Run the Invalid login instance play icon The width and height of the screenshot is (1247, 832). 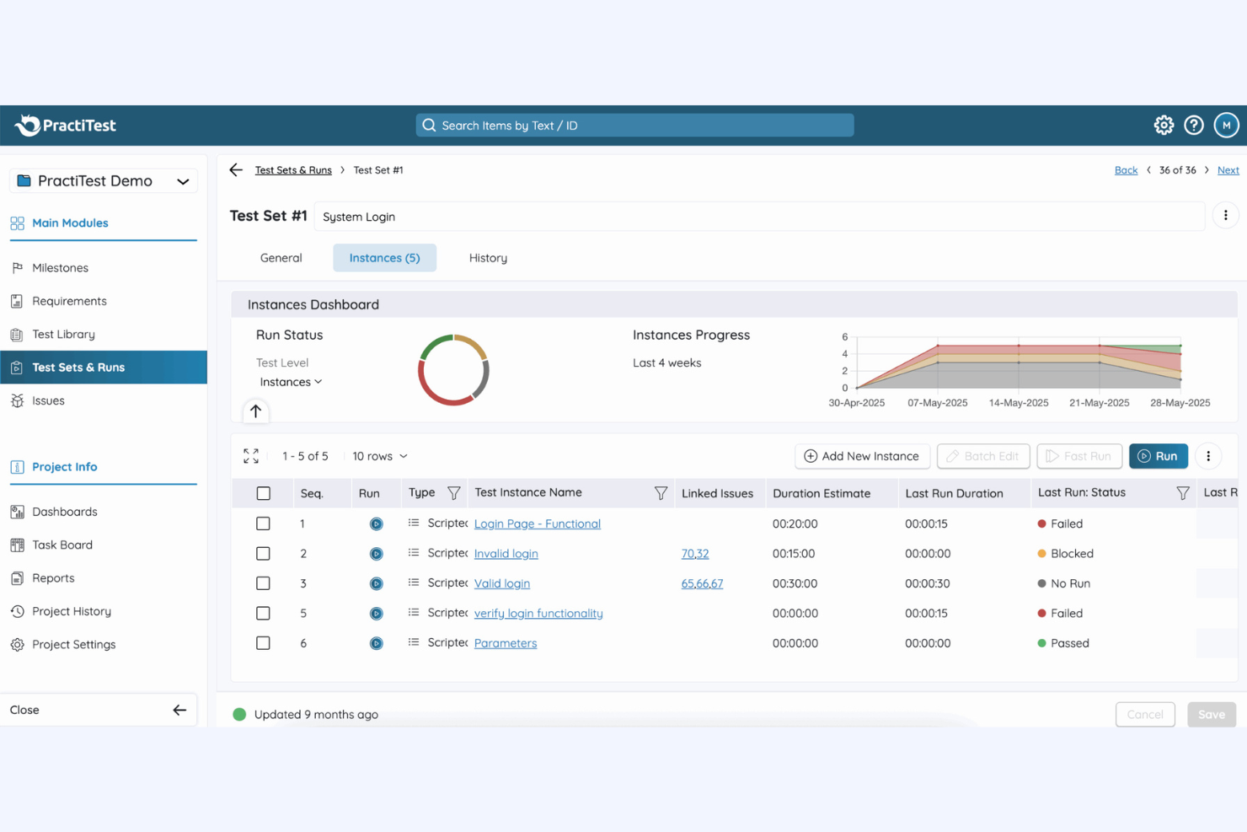[x=376, y=553]
